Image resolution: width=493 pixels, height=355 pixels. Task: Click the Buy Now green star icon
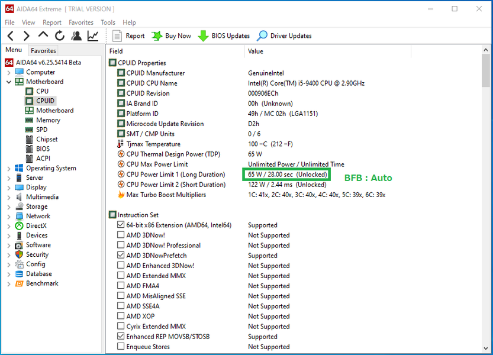coord(157,36)
